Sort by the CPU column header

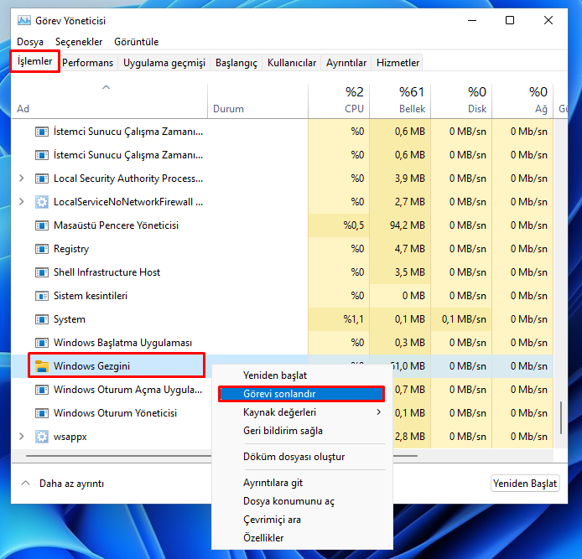tap(339, 101)
